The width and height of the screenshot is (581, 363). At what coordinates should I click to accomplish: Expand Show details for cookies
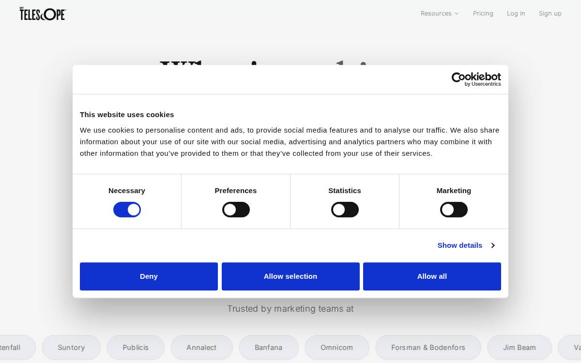point(466,245)
